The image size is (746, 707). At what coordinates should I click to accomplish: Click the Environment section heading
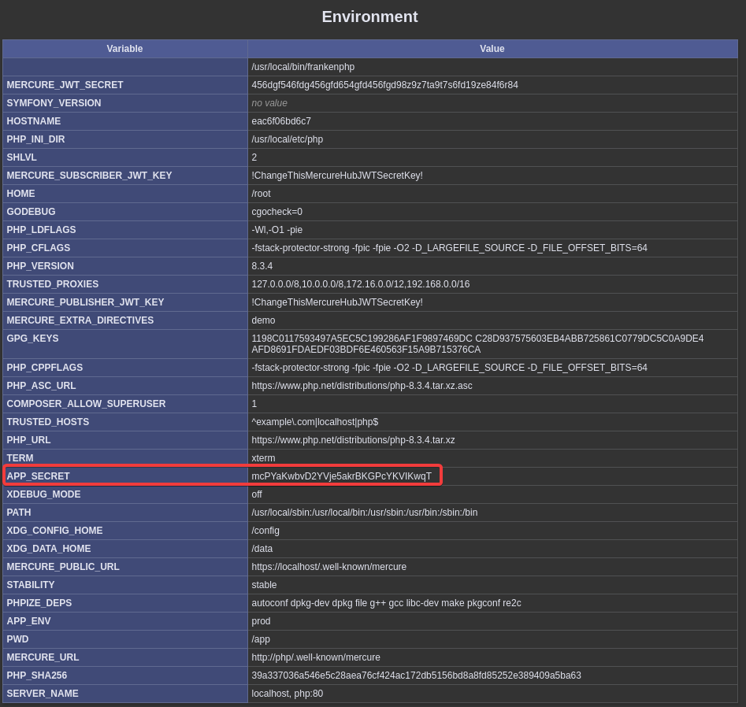click(x=369, y=17)
